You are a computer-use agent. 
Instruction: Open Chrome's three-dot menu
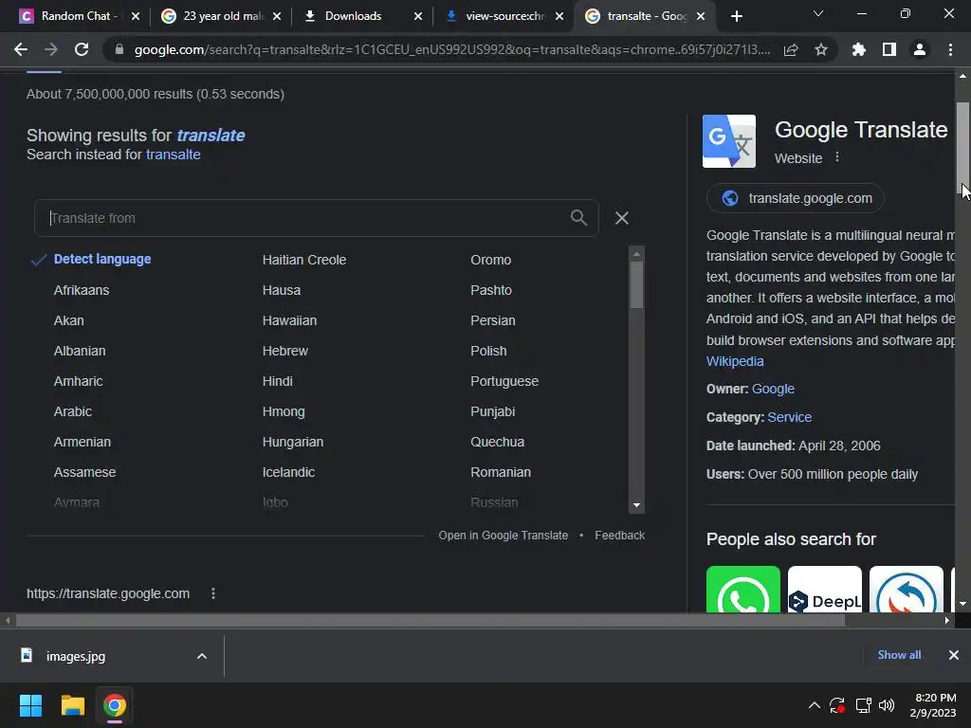click(x=950, y=49)
